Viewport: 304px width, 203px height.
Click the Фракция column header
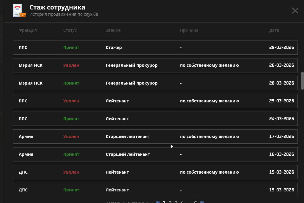(x=28, y=30)
